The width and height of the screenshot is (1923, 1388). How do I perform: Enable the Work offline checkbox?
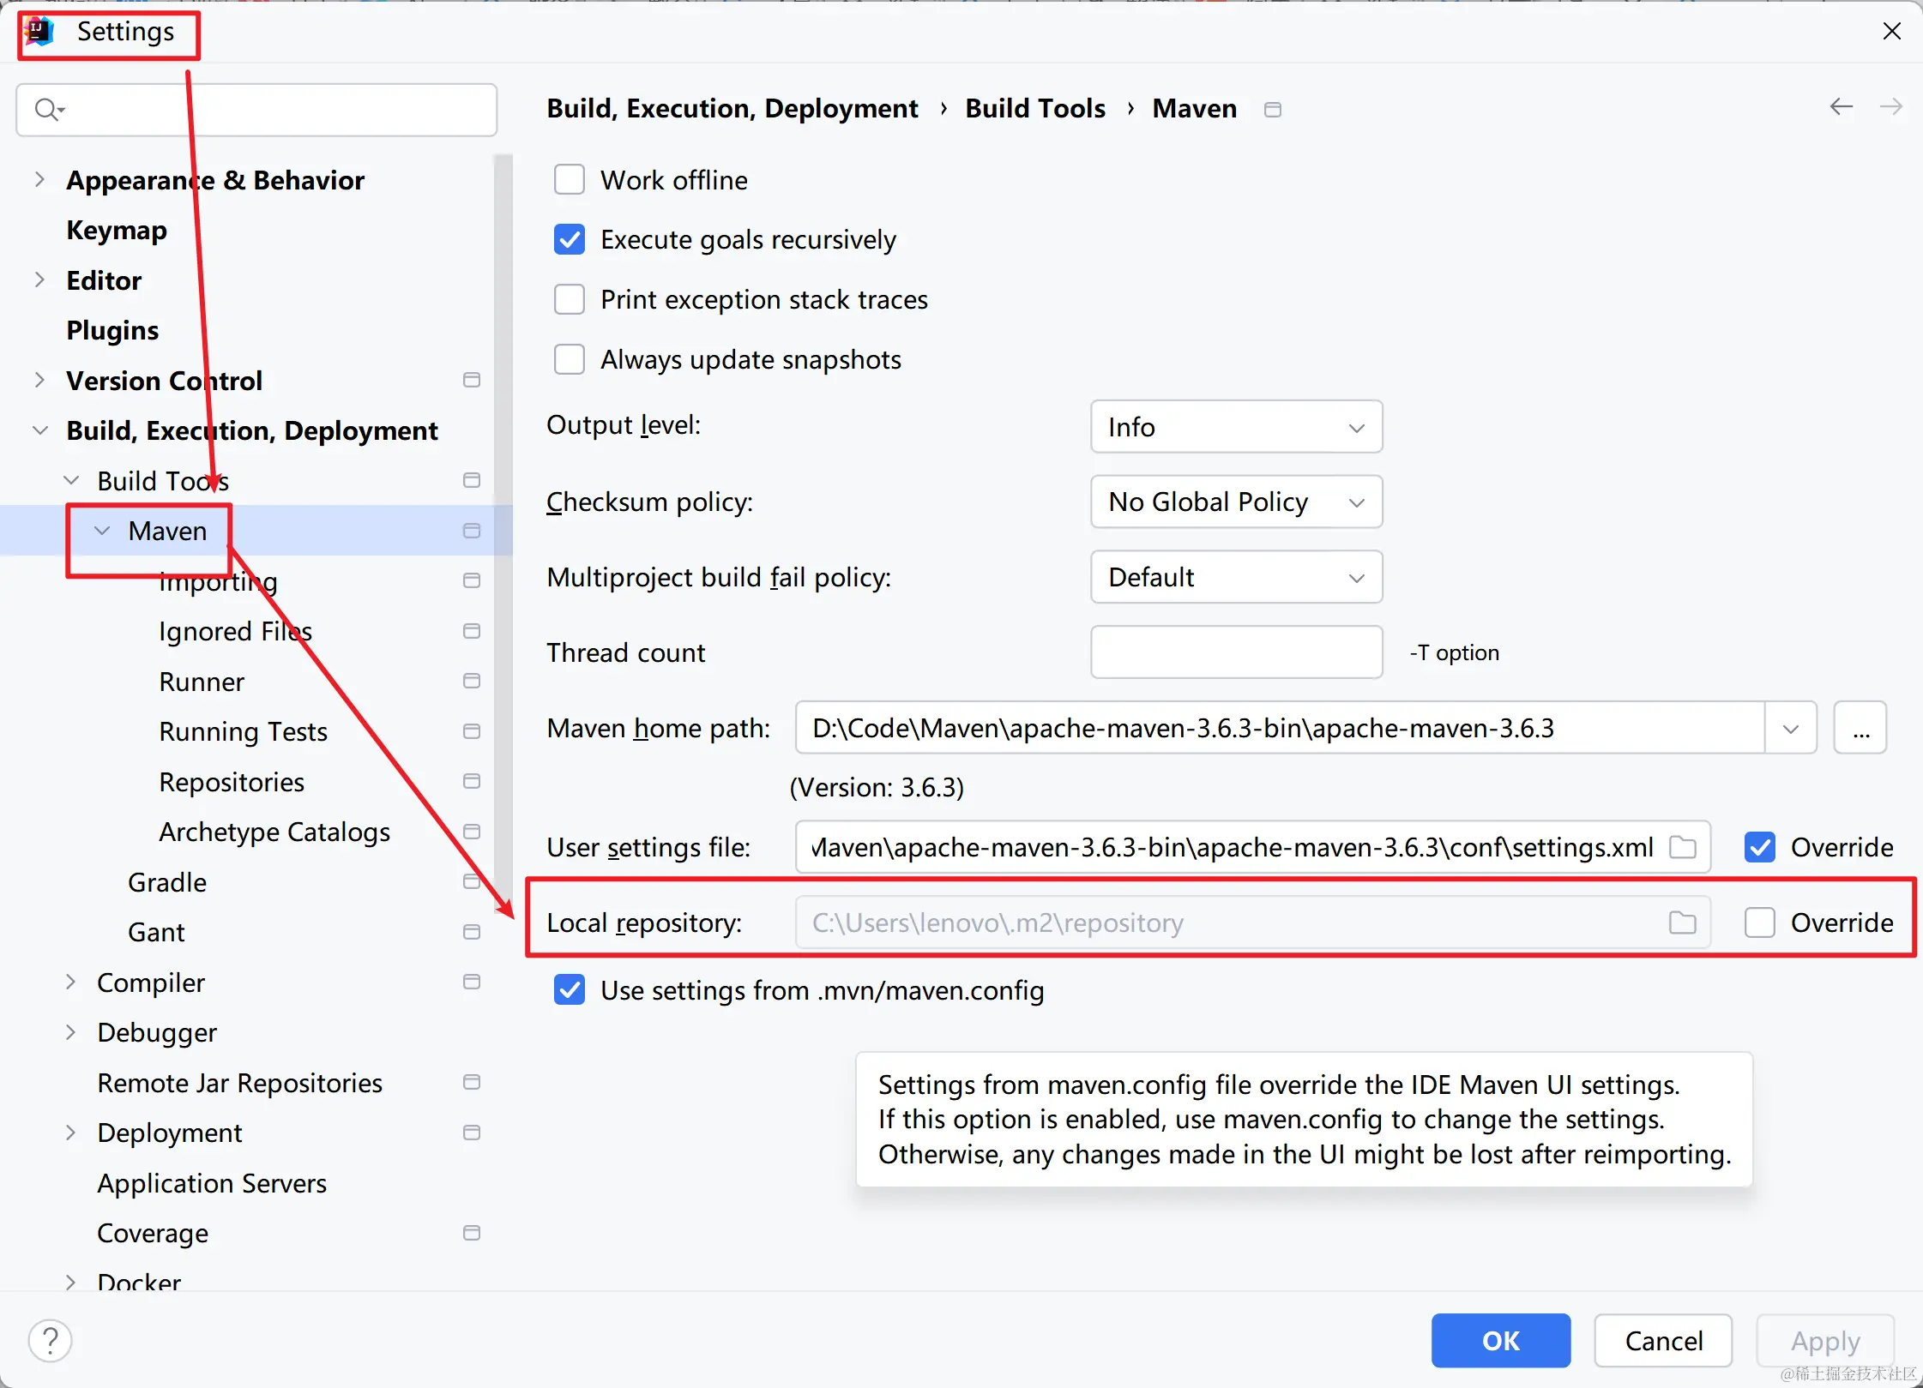pyautogui.click(x=570, y=180)
